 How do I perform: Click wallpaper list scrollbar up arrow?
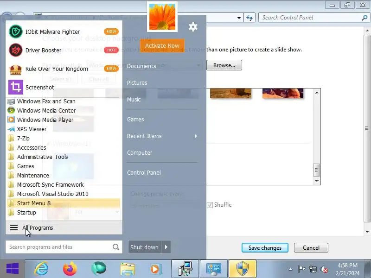coord(317,93)
